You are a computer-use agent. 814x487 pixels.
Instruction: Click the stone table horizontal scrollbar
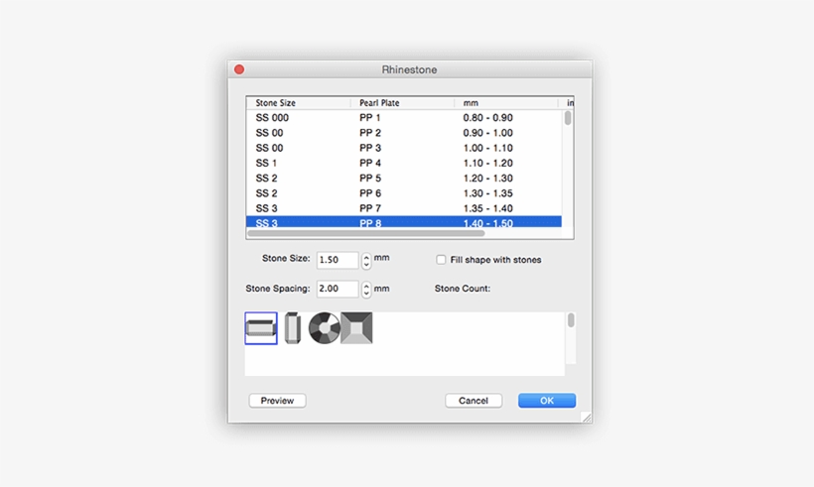365,233
